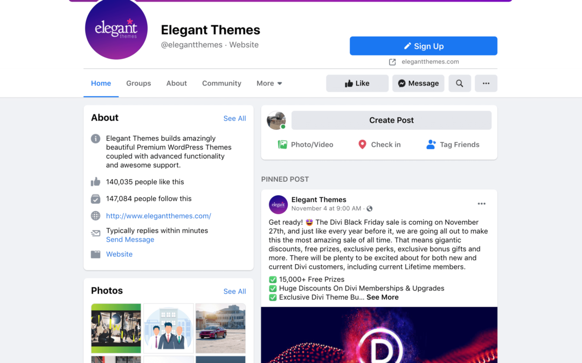Click elegantthemes.com under Sign Up

point(430,62)
